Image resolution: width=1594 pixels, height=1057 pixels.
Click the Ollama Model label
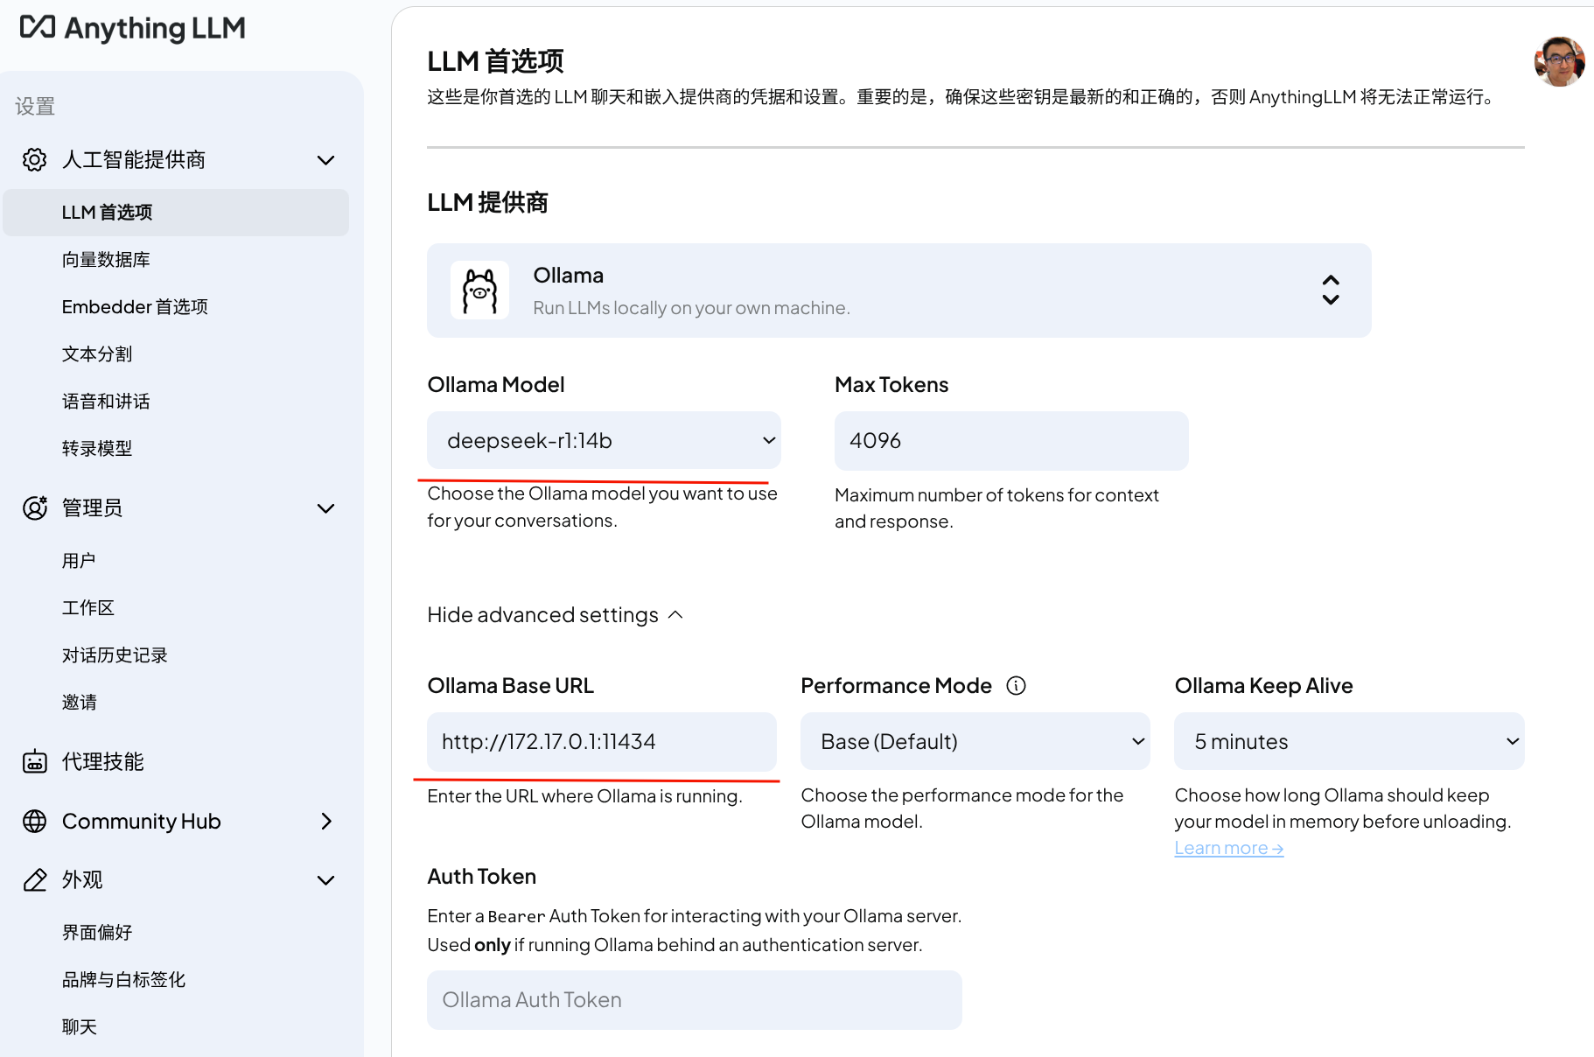[x=496, y=384]
